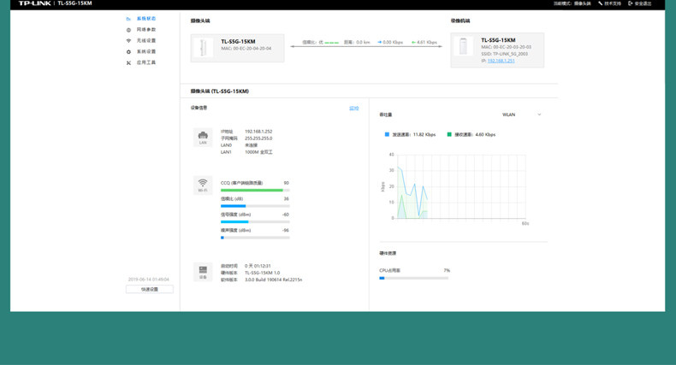
Task: Click the 摄像头端 (TL-S5G-15KM) section heading
Action: (x=219, y=91)
